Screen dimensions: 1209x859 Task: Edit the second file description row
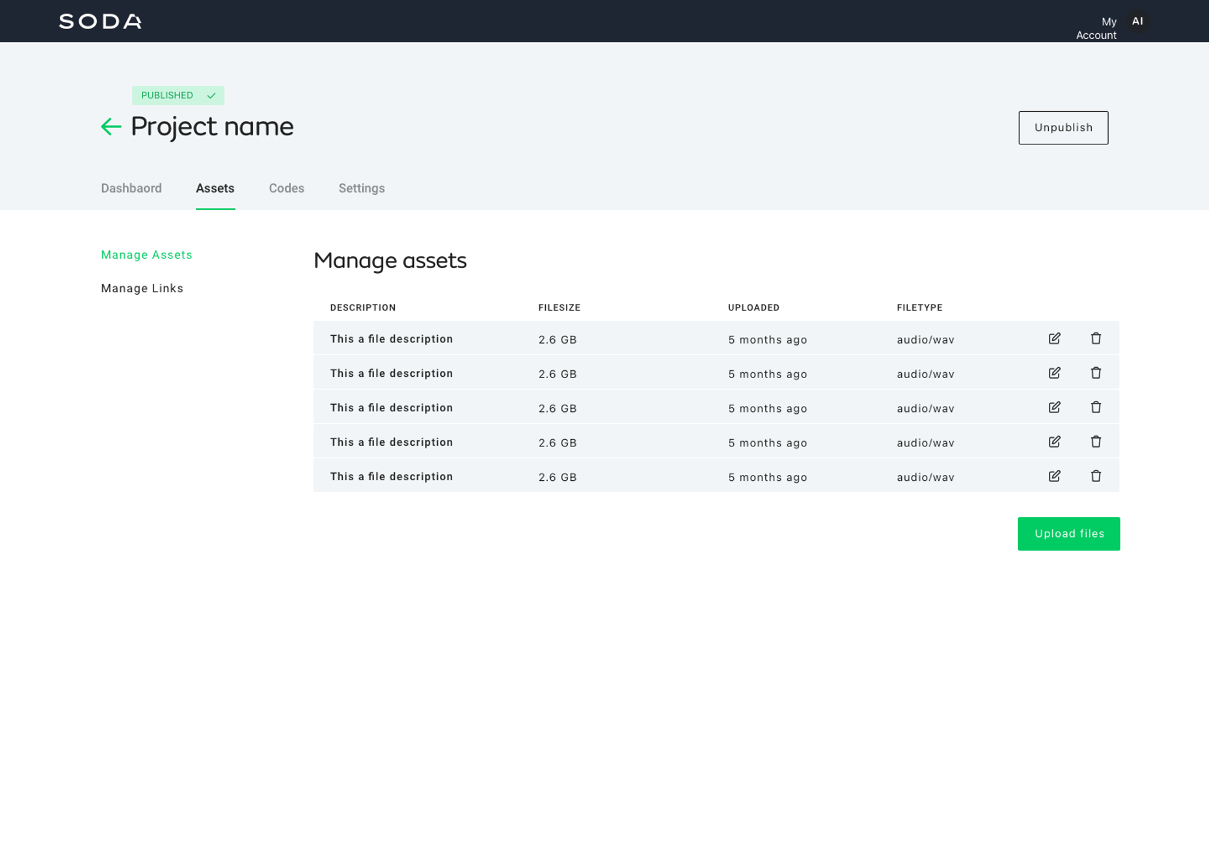pos(1054,373)
